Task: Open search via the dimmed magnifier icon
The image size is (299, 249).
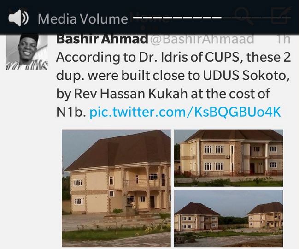Action: point(243,17)
